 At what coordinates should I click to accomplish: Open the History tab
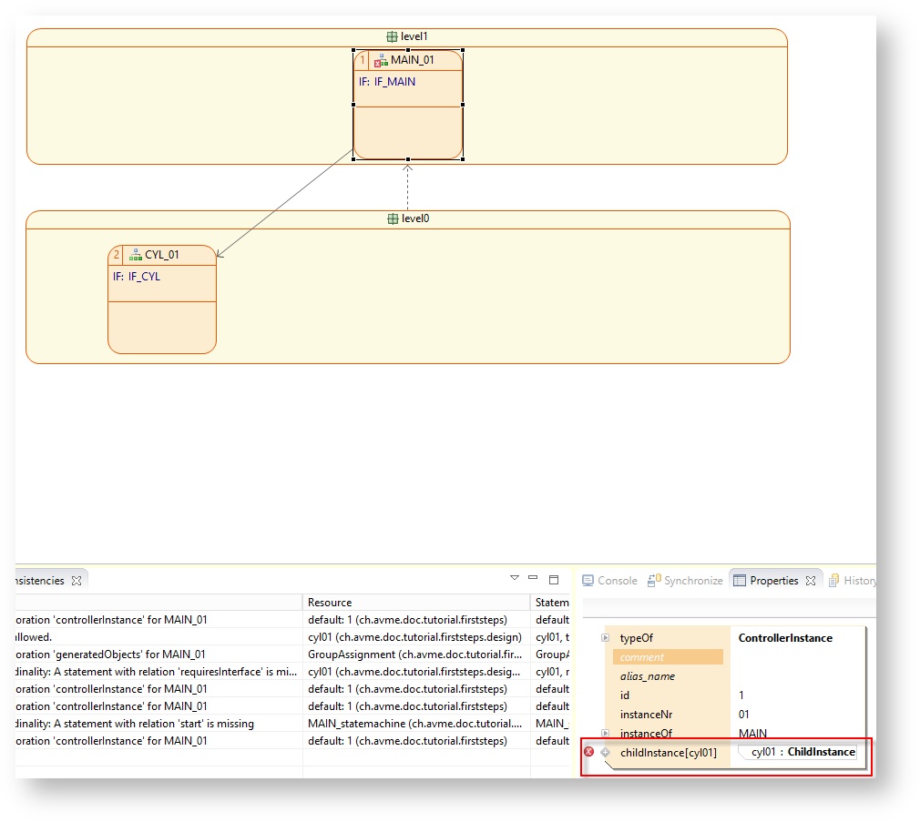coord(853,581)
